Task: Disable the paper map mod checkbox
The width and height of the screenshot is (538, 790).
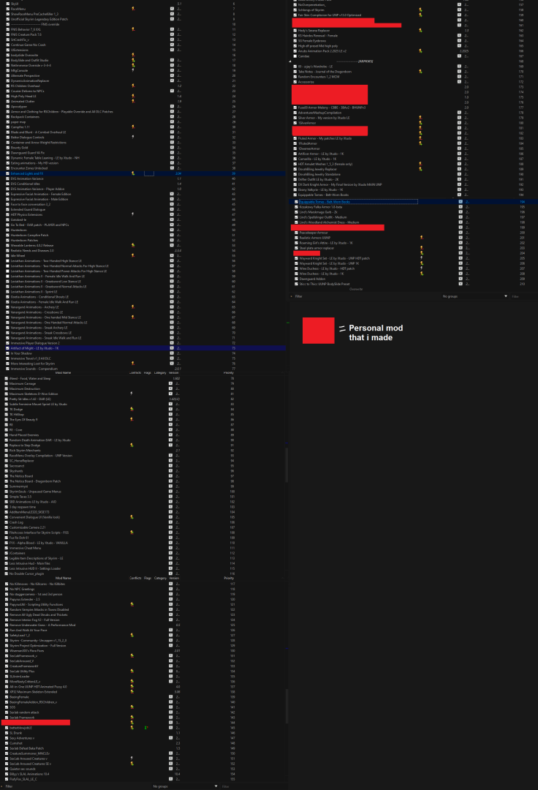Action: [7, 122]
